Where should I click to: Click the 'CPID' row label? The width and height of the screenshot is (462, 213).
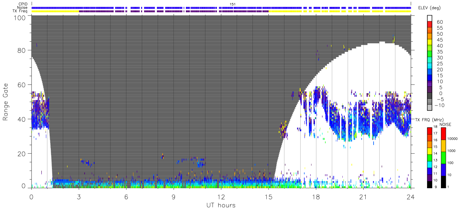23,4
